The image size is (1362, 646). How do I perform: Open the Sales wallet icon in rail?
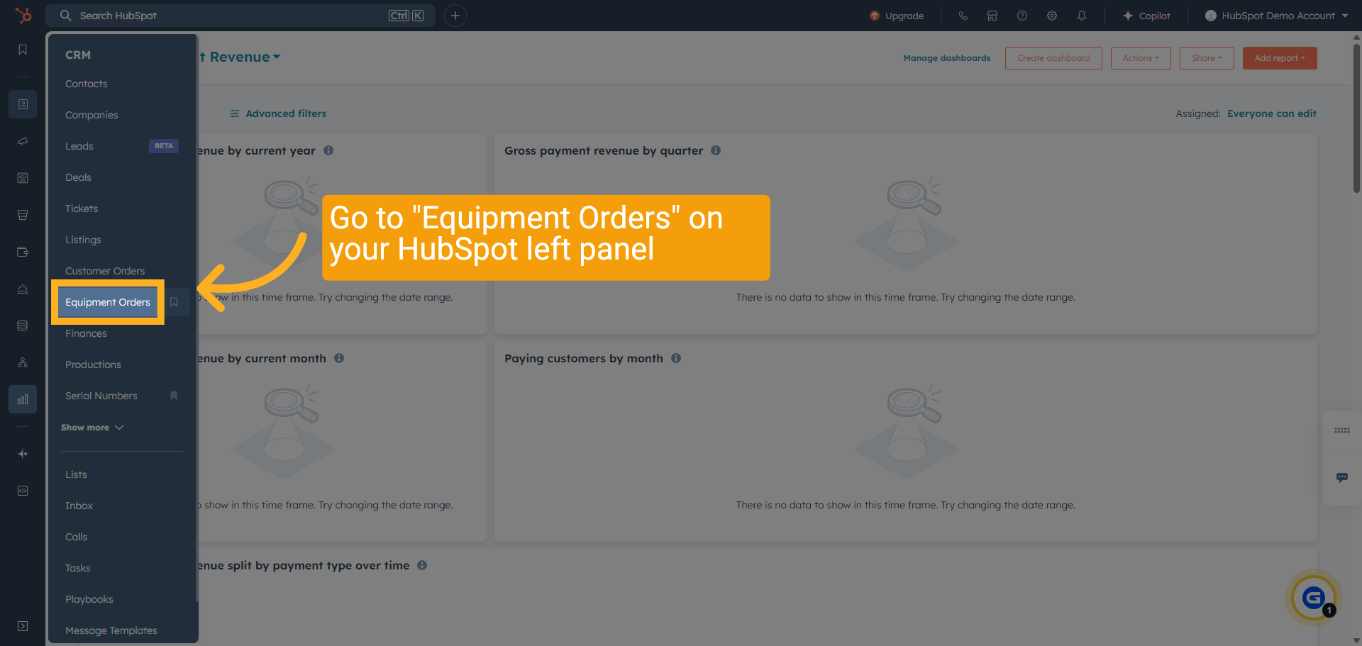point(23,252)
